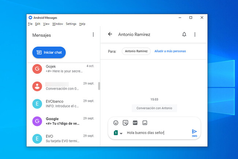The width and height of the screenshot is (238, 159).
Task: Maximize the Android Messages window
Action: pos(191,18)
